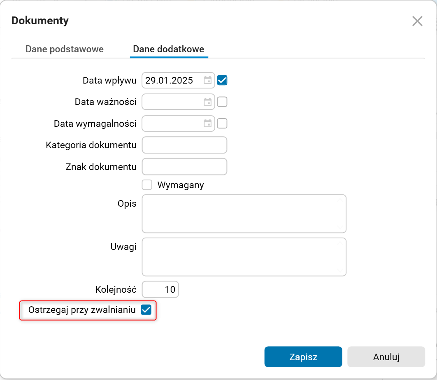Focus the Kolejność number field
Viewport: 437px width, 380px height.
coord(160,289)
